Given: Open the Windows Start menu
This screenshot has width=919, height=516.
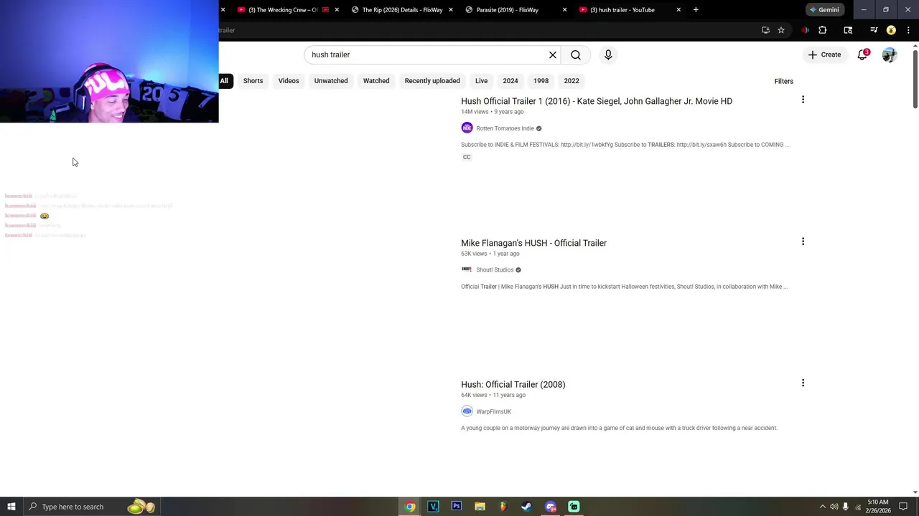Looking at the screenshot, I should point(11,507).
